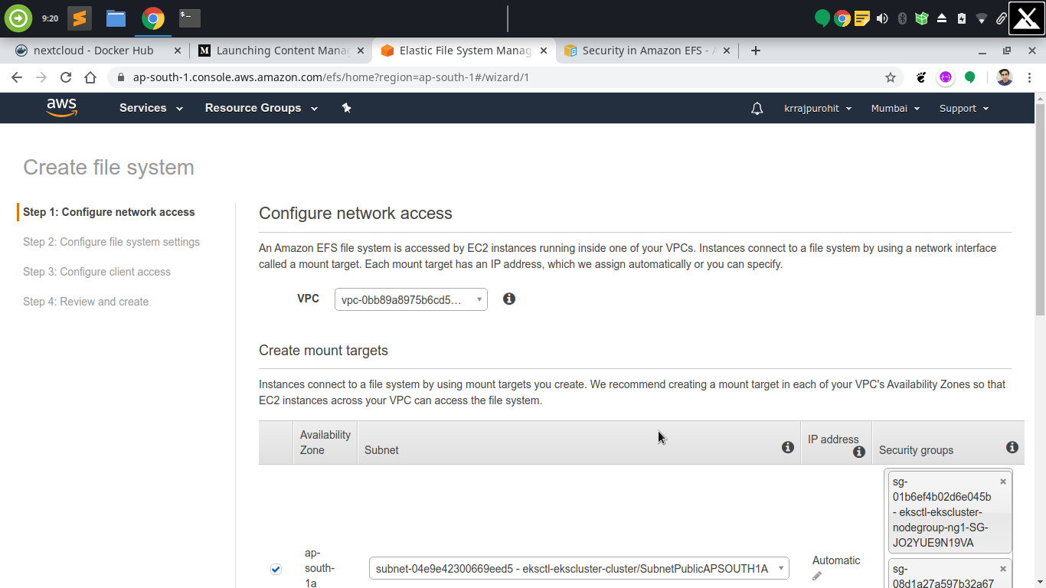Viewport: 1046px width, 588px height.
Task: Click the green Hangouts icon in system tray
Action: point(822,18)
